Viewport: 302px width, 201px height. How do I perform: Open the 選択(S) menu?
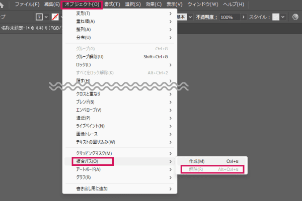click(x=133, y=4)
